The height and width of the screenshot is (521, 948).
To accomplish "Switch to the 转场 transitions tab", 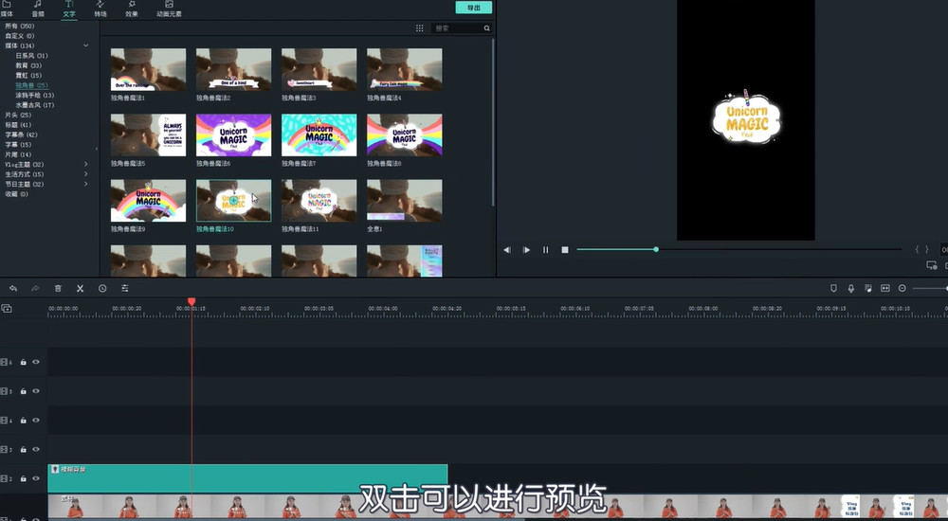I will [x=100, y=9].
